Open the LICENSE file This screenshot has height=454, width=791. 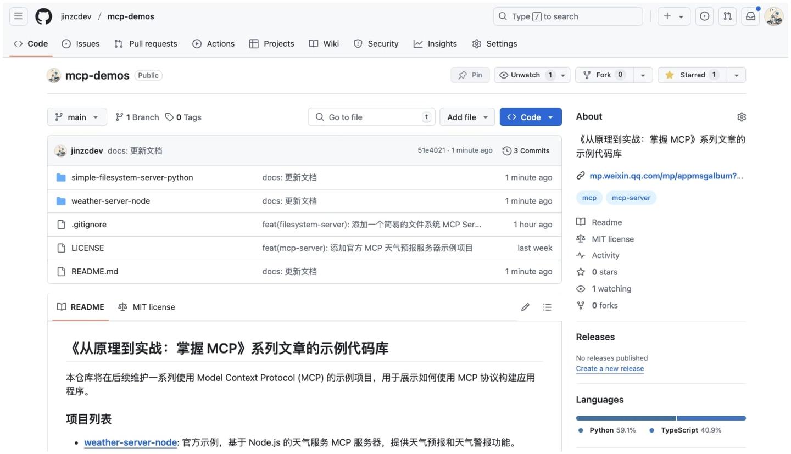87,248
